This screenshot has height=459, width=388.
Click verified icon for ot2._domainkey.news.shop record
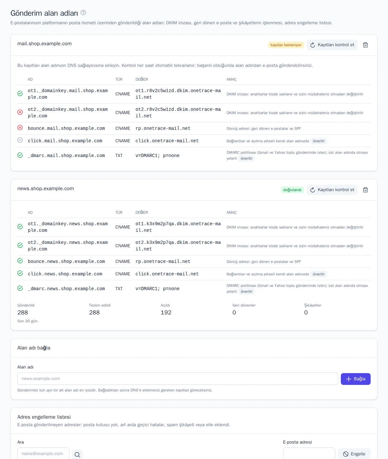click(x=20, y=245)
